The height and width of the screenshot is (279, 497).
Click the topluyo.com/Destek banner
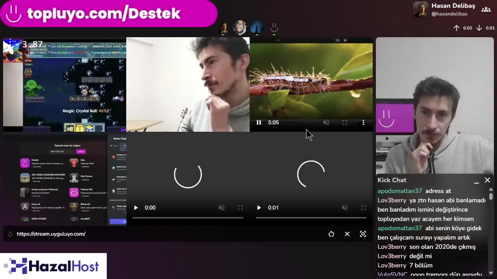(109, 14)
